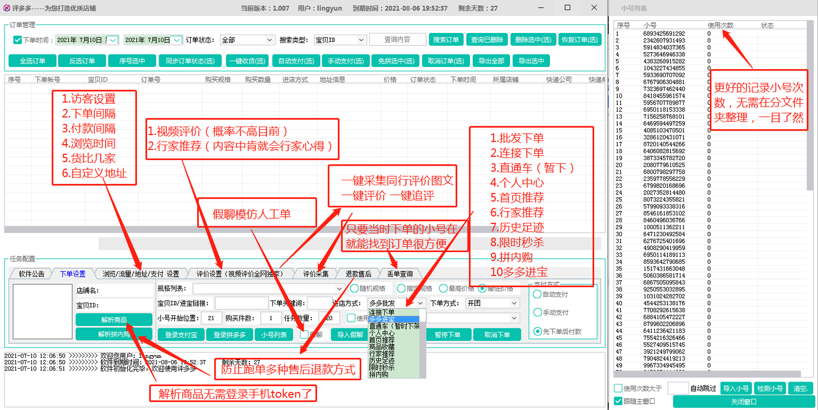The image size is (818, 410).
Task: Select the 随机规格 radio button
Action: click(x=354, y=288)
